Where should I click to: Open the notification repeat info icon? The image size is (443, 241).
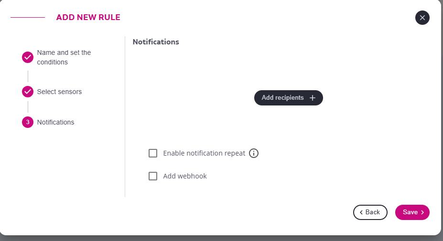tap(254, 153)
